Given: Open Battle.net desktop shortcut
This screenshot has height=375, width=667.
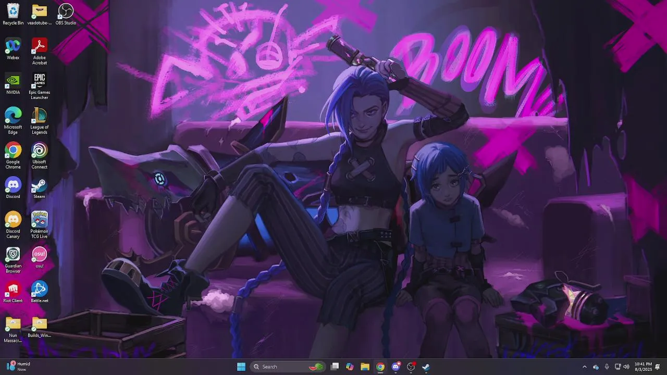Looking at the screenshot, I should click(39, 292).
